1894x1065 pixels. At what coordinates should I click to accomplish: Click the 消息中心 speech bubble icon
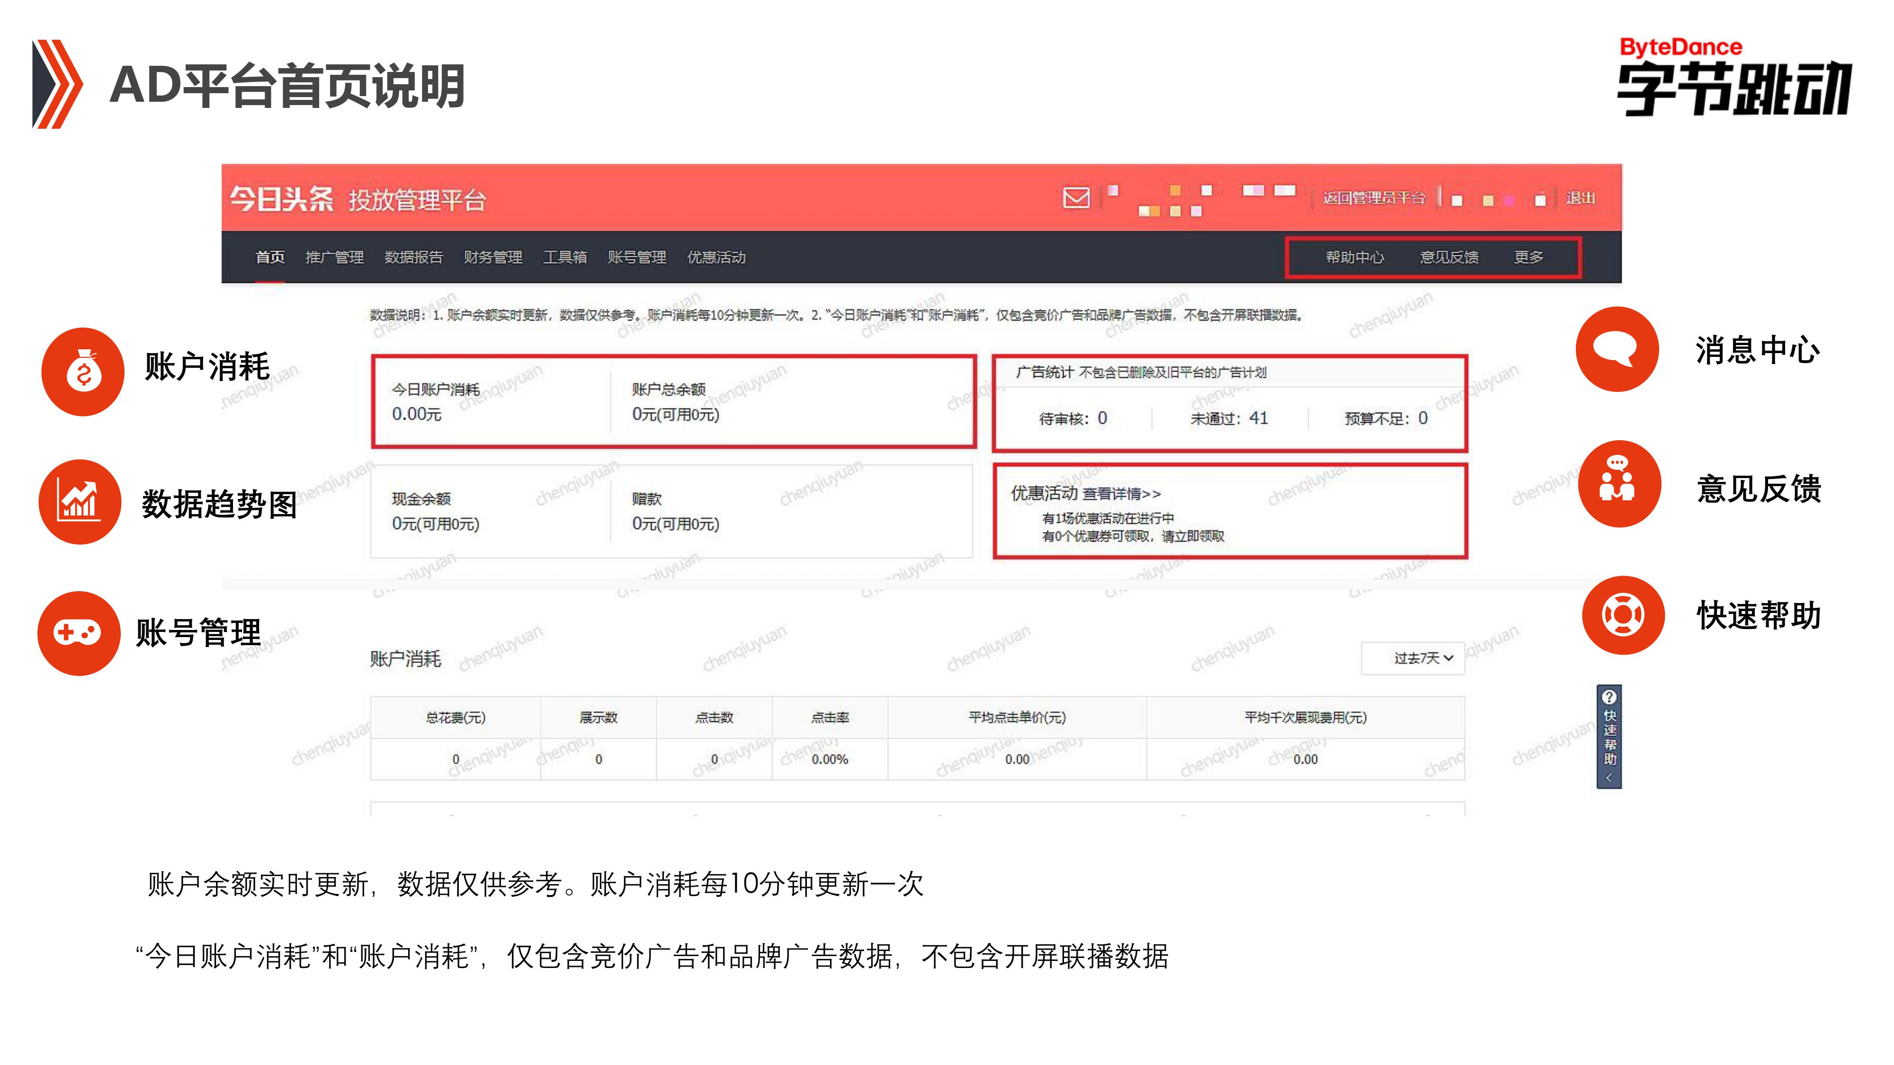coord(1617,349)
